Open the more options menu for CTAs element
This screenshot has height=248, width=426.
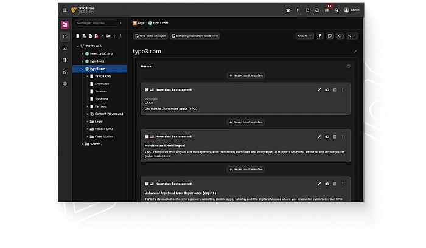coord(343,89)
